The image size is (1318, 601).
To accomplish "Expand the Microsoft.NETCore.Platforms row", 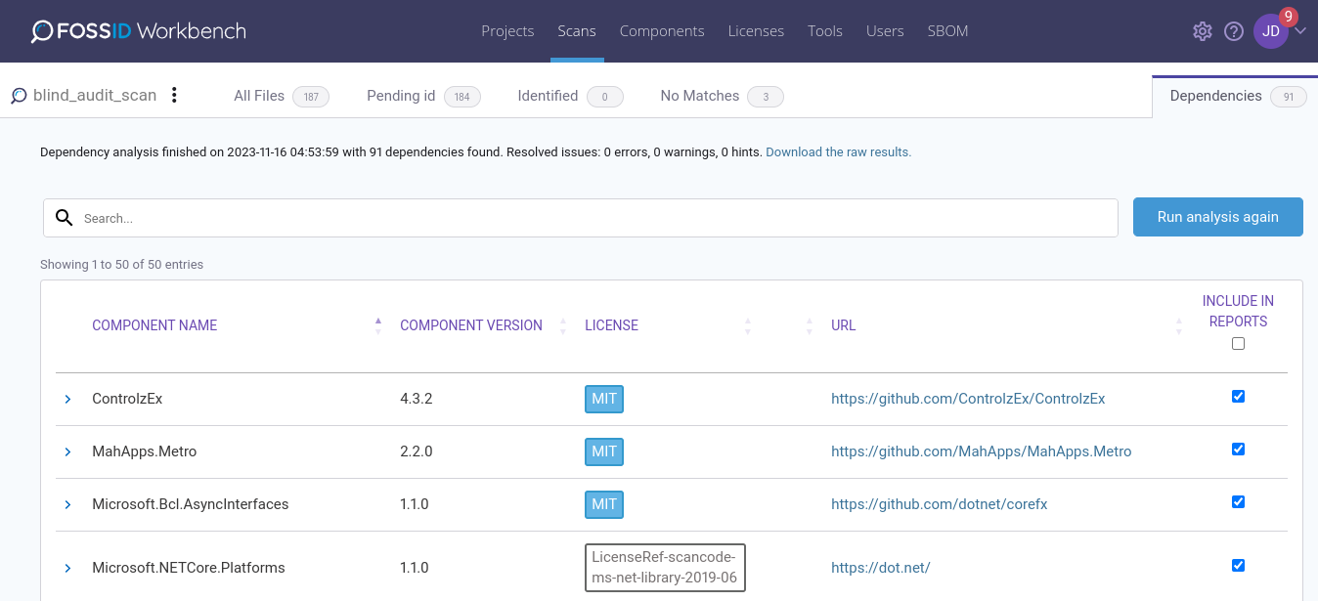I will click(x=68, y=569).
